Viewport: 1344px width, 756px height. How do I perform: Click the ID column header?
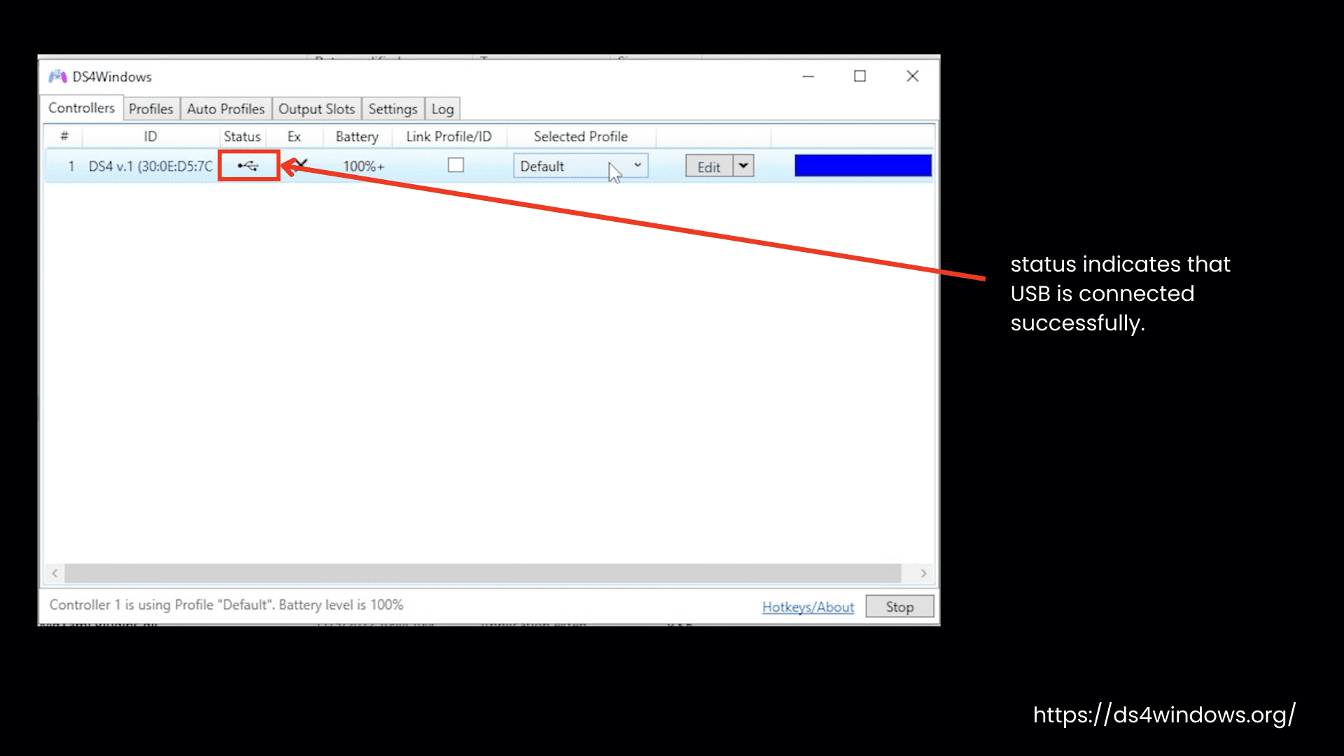pos(150,136)
